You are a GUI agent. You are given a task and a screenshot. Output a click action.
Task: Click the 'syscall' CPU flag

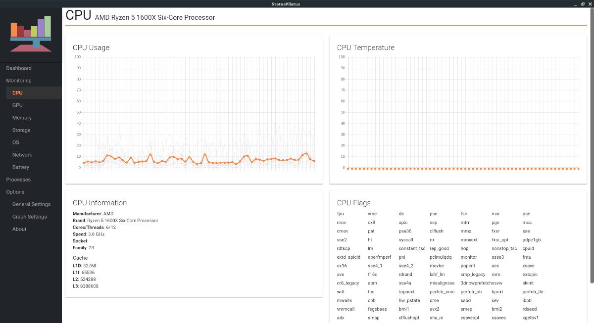tap(406, 240)
